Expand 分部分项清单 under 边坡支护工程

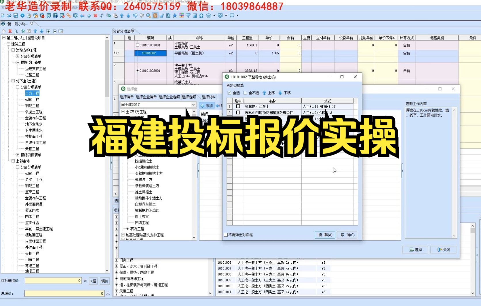tap(18, 56)
